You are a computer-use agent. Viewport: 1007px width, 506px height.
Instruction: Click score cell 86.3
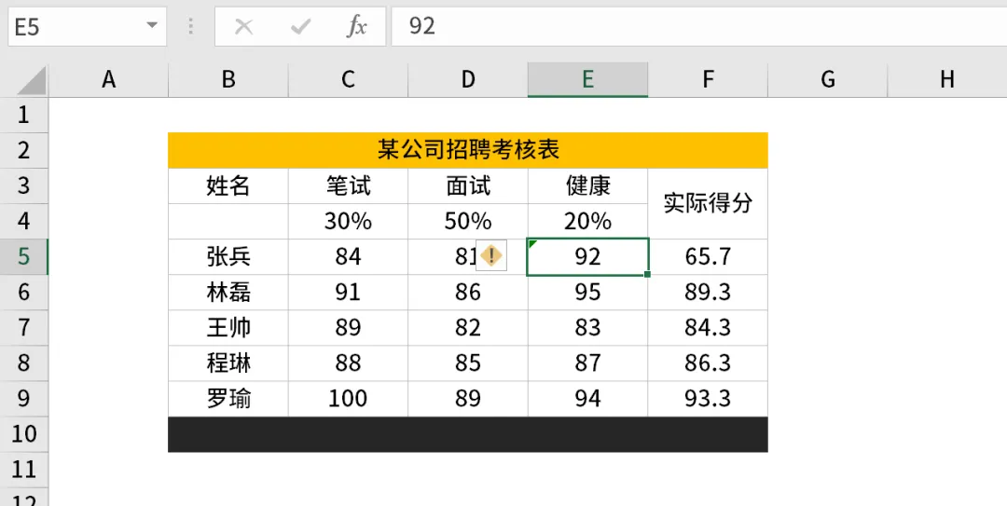(x=708, y=363)
